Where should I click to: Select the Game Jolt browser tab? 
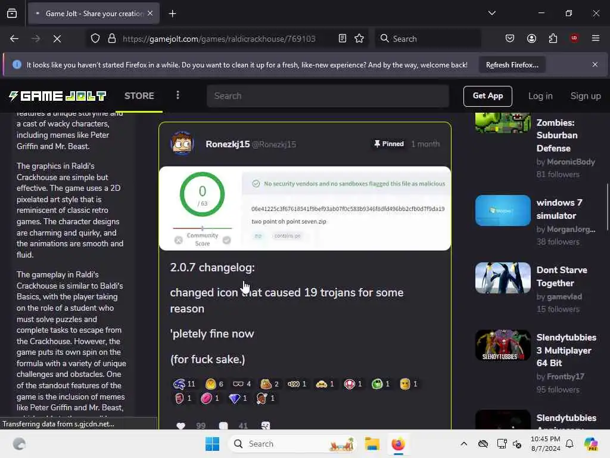94,14
